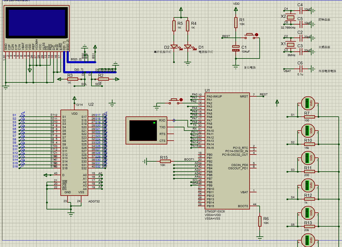
Task: Select resistor R12 symbol
Action: pyautogui.click(x=309, y=199)
